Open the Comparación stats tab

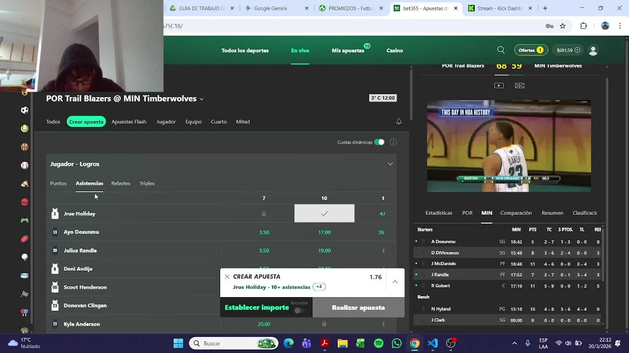click(x=516, y=213)
